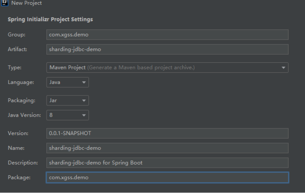Click the IntelliJ IDEA icon in title bar

(4, 3)
